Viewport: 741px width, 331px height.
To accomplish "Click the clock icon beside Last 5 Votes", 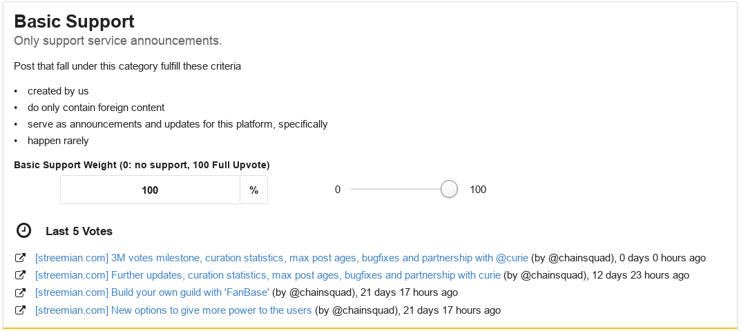I will pos(23,230).
